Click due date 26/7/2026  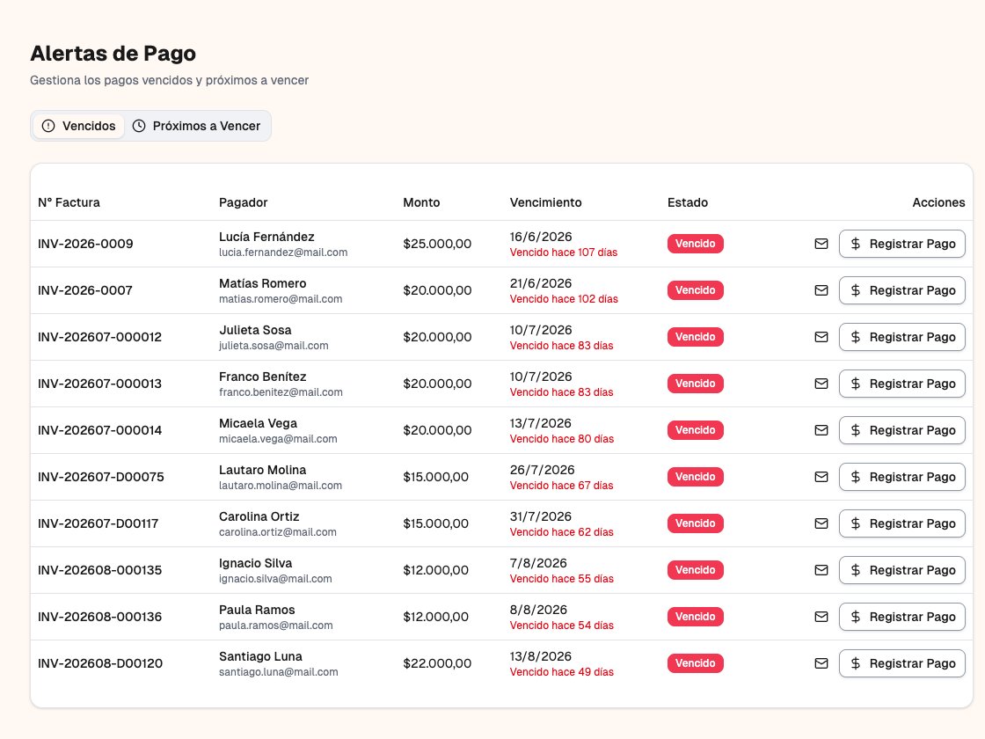tap(542, 470)
